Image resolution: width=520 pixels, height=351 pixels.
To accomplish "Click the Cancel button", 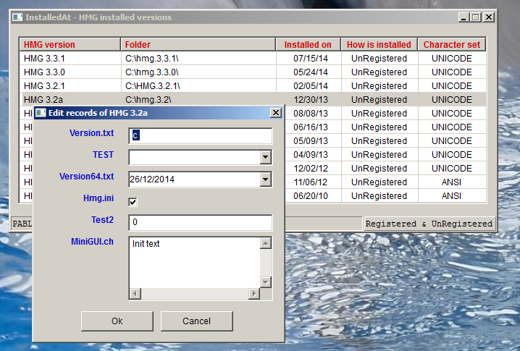I will pos(197,321).
